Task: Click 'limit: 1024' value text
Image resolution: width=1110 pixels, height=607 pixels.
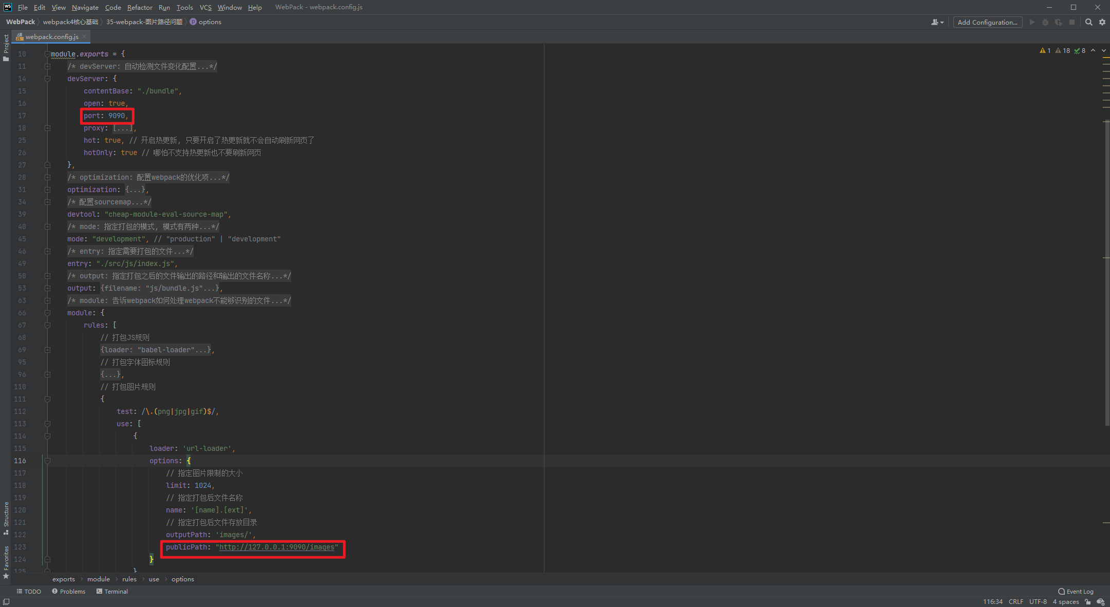Action: click(x=190, y=485)
